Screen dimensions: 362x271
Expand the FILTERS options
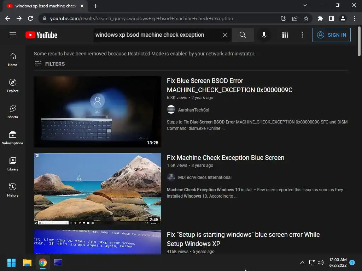[x=49, y=64]
